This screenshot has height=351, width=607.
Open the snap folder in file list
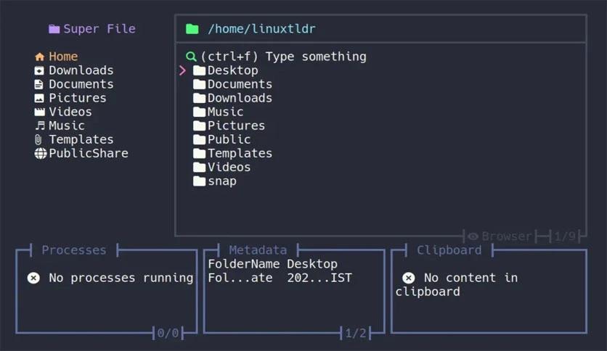(221, 181)
